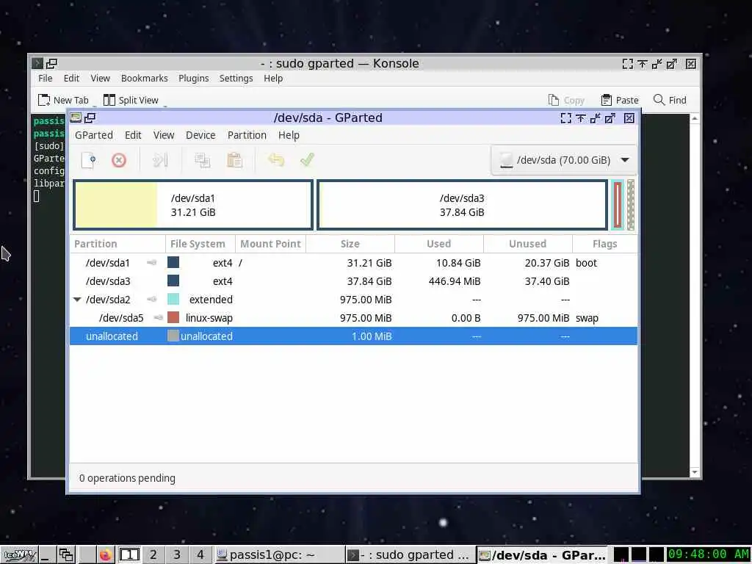Click the key icon next to /dev/sda2
Viewport: 752px width, 564px height.
(151, 300)
